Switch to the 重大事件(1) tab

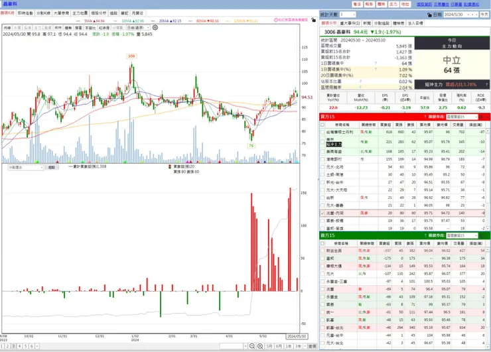[x=350, y=23]
